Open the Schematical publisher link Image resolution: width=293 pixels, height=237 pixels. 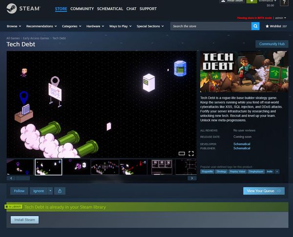coord(242,148)
